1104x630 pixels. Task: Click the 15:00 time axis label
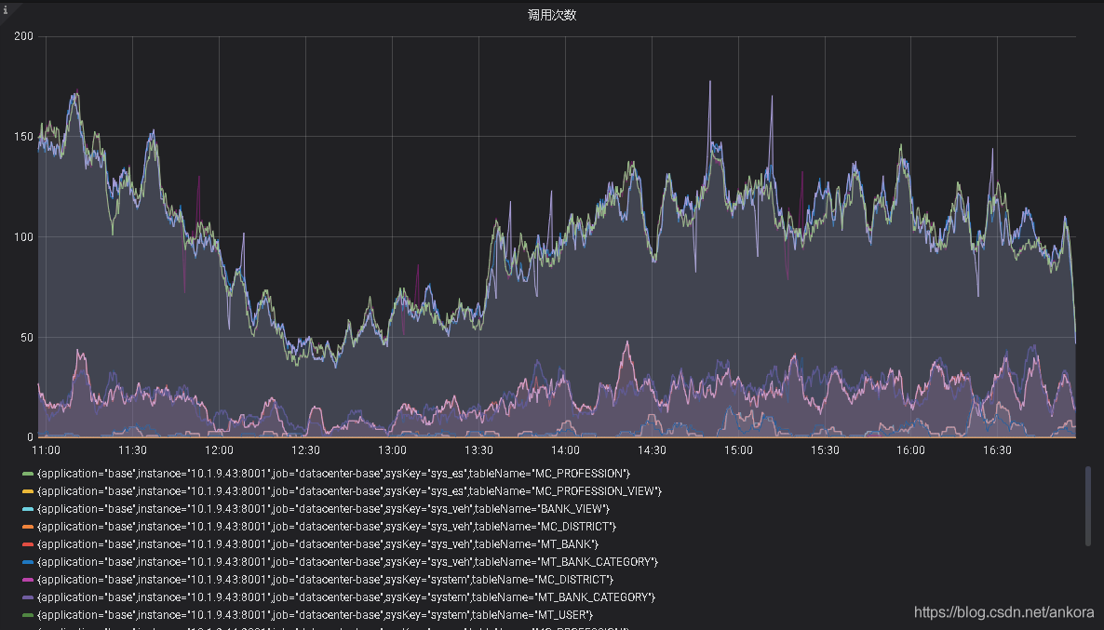[738, 450]
